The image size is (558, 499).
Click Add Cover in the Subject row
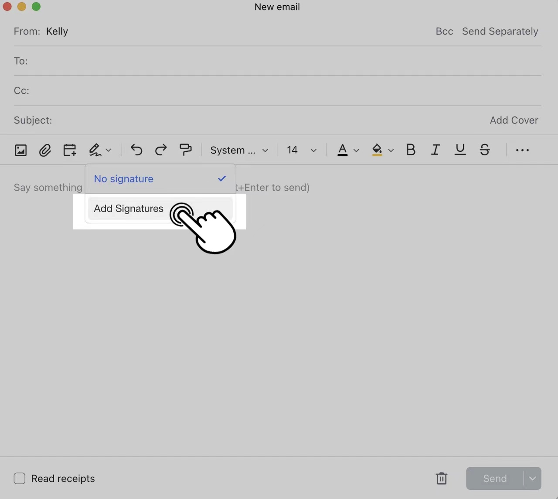coord(514,120)
